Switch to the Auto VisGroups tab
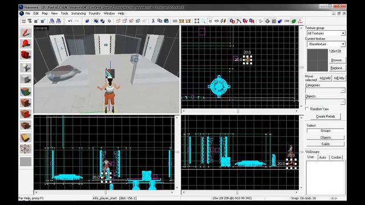This screenshot has width=365, height=205. [x=322, y=157]
